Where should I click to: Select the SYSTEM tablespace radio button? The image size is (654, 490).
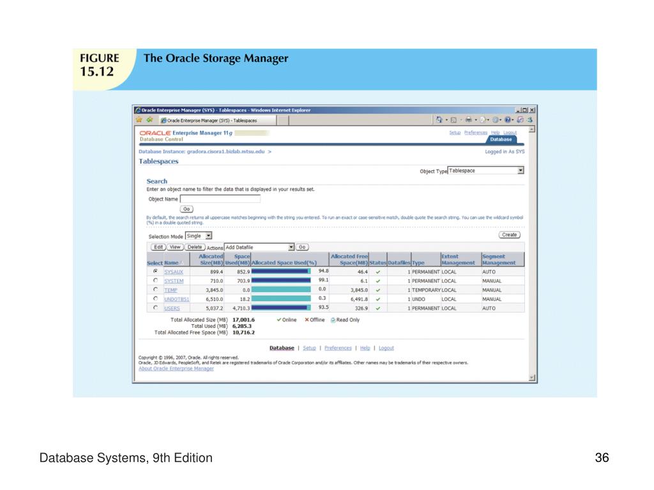coord(156,281)
